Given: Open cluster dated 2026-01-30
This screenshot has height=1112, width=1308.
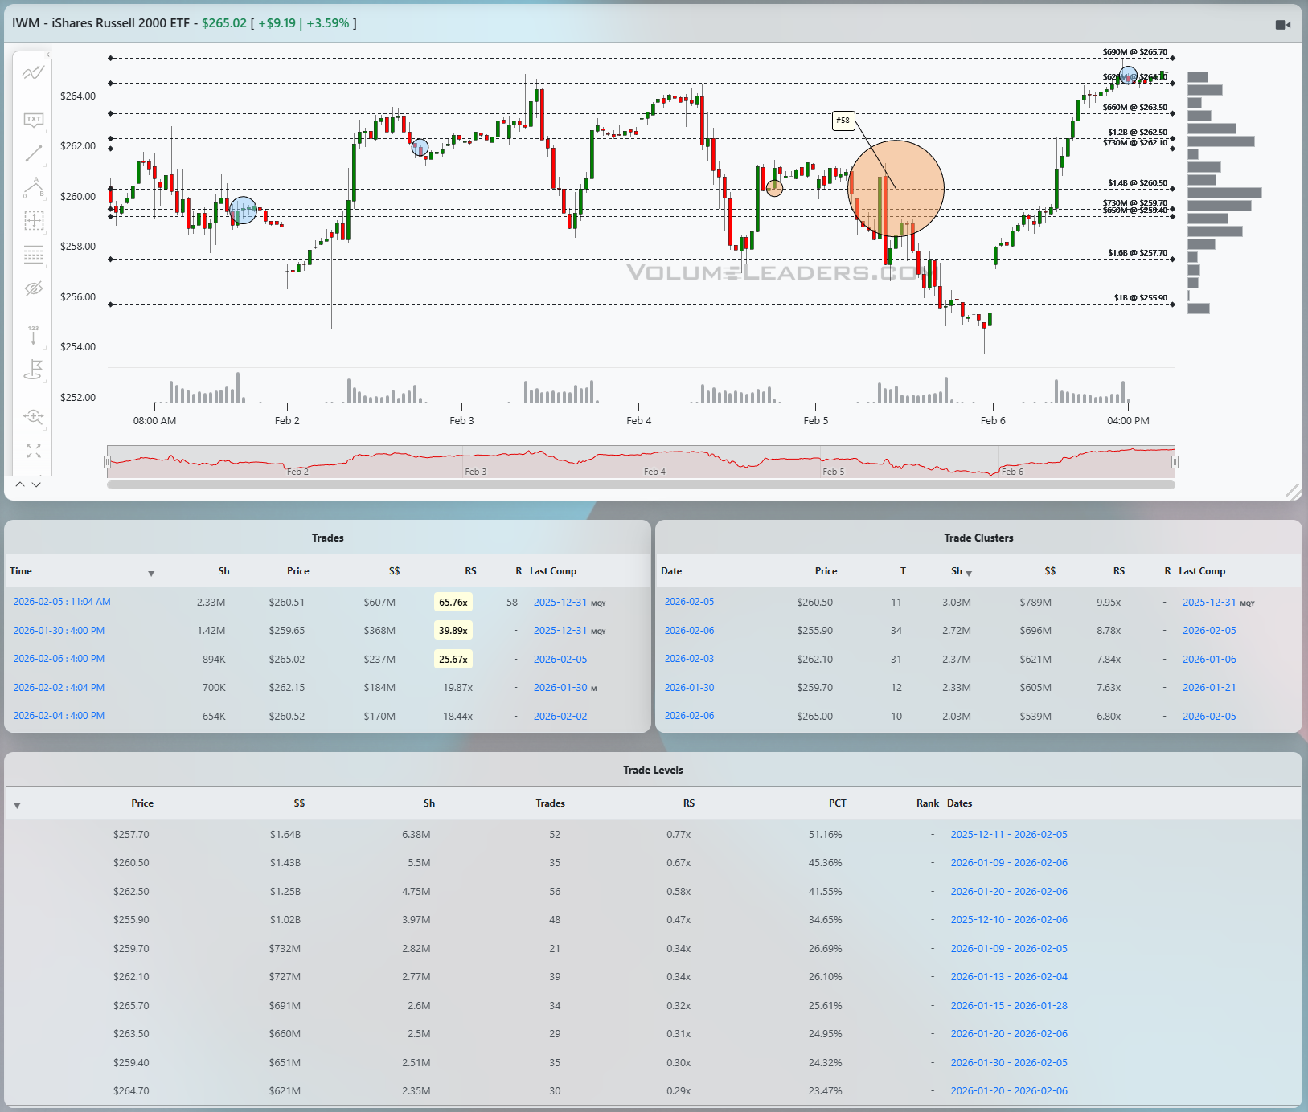Looking at the screenshot, I should coord(689,688).
